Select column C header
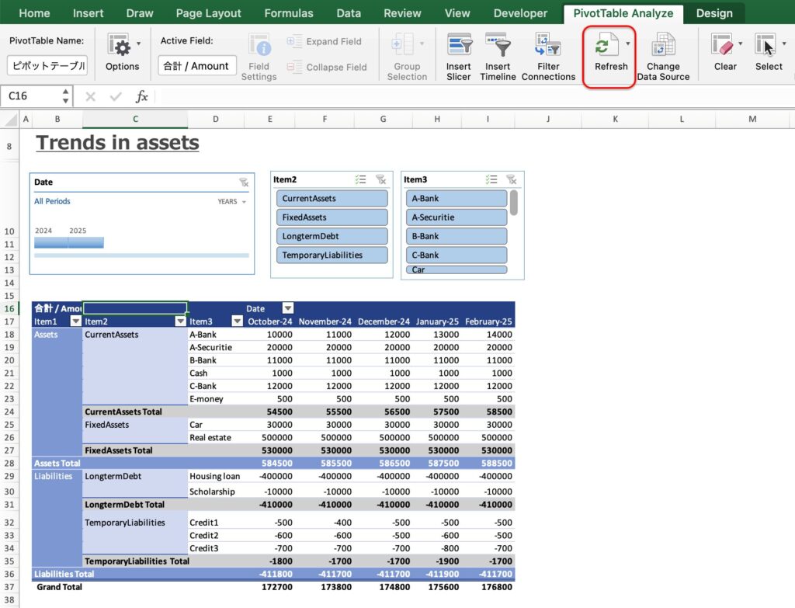This screenshot has height=608, width=795. tap(135, 119)
